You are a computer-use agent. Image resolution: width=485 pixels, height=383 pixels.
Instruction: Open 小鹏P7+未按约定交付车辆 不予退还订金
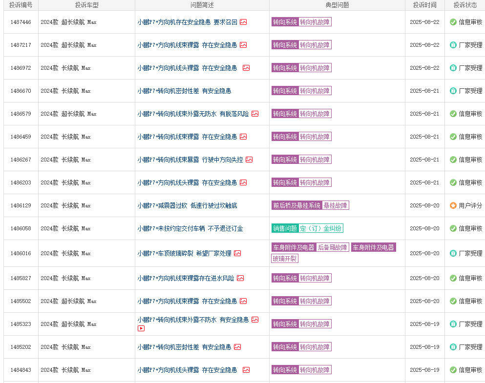click(190, 228)
